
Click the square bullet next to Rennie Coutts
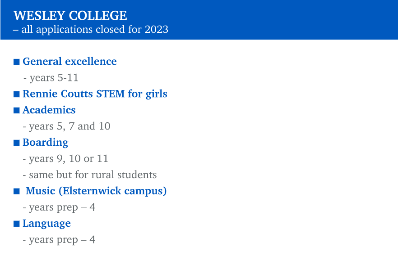click(17, 94)
